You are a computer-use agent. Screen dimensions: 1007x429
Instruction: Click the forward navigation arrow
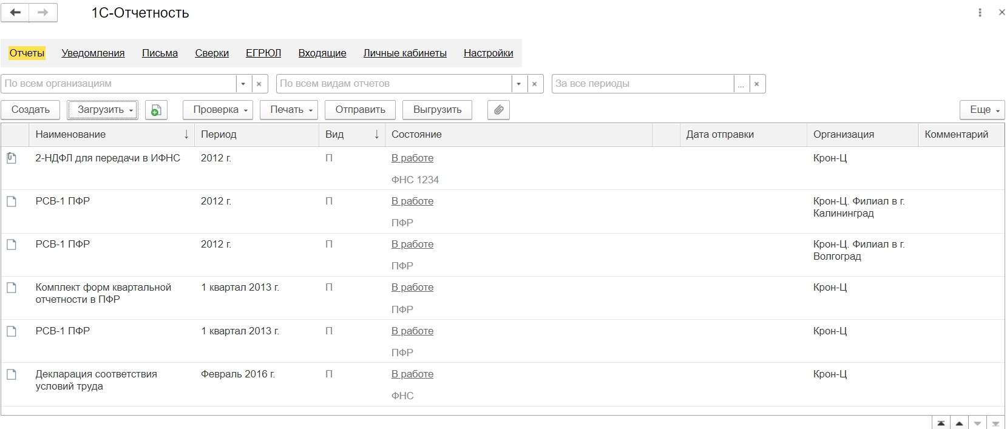pyautogui.click(x=43, y=13)
